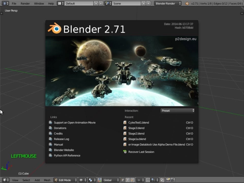This screenshot has width=244, height=183.
Task: Click Recover Last Session
Action: click(139, 152)
